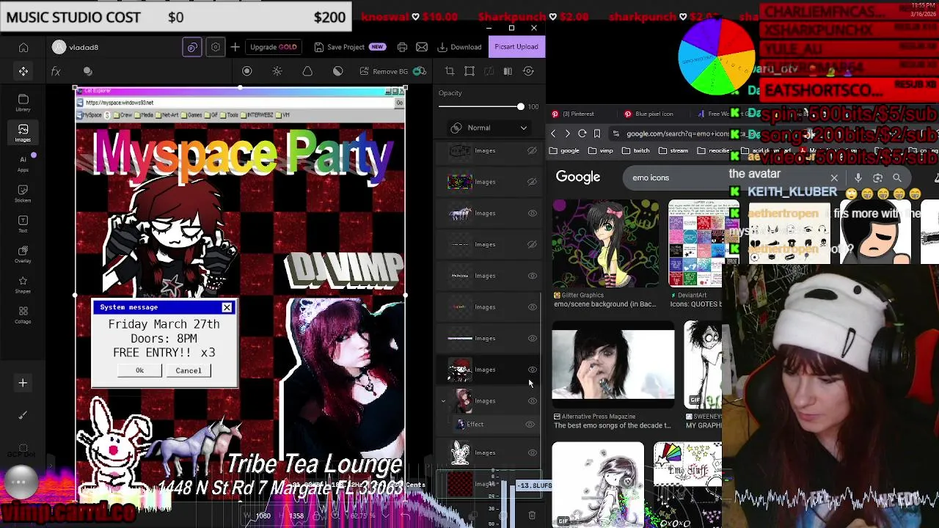Open the Picsart home icon
Screen dimensions: 939x528
23,48
